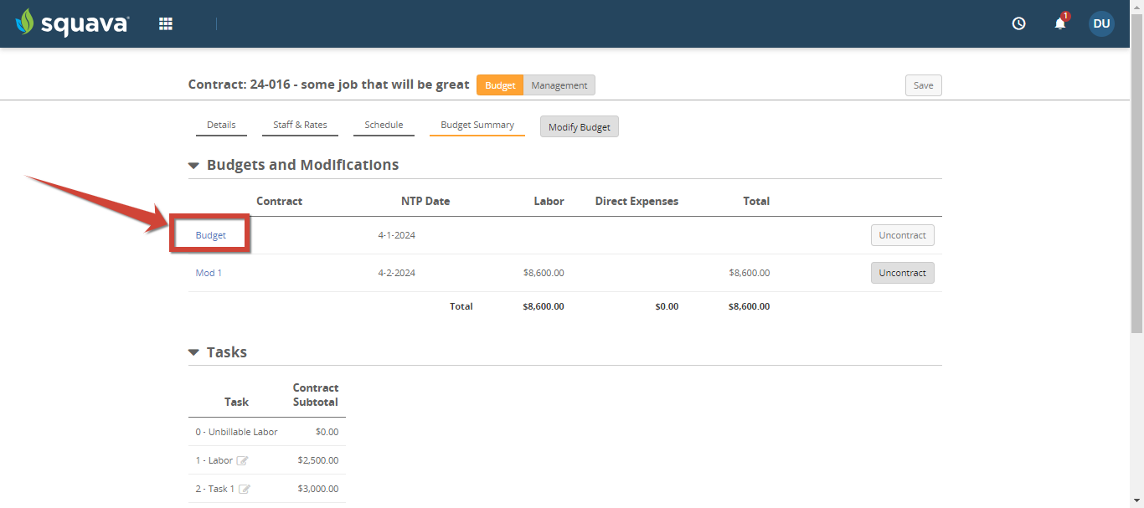Open the Budget contract link
1144x508 pixels.
[211, 235]
